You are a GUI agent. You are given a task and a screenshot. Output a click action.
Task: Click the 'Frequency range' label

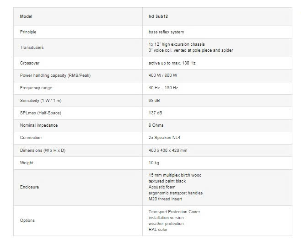click(36, 87)
